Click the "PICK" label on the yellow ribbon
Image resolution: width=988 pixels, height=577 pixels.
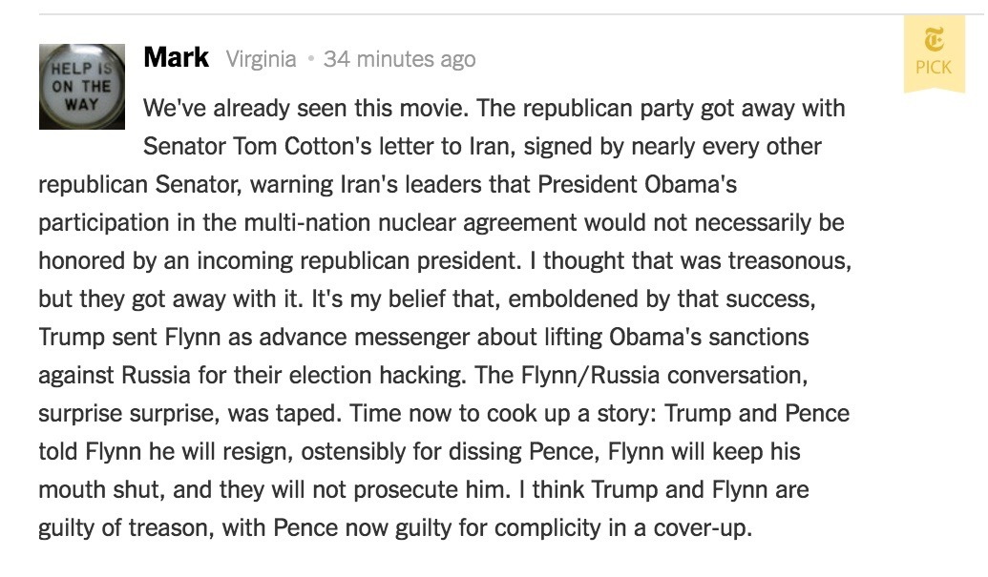point(934,68)
